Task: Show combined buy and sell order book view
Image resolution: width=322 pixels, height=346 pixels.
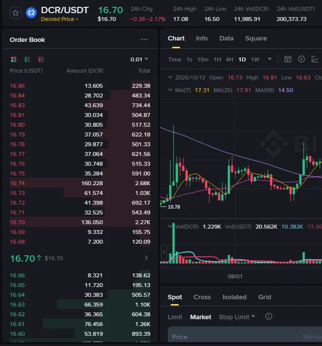Action: (14, 59)
